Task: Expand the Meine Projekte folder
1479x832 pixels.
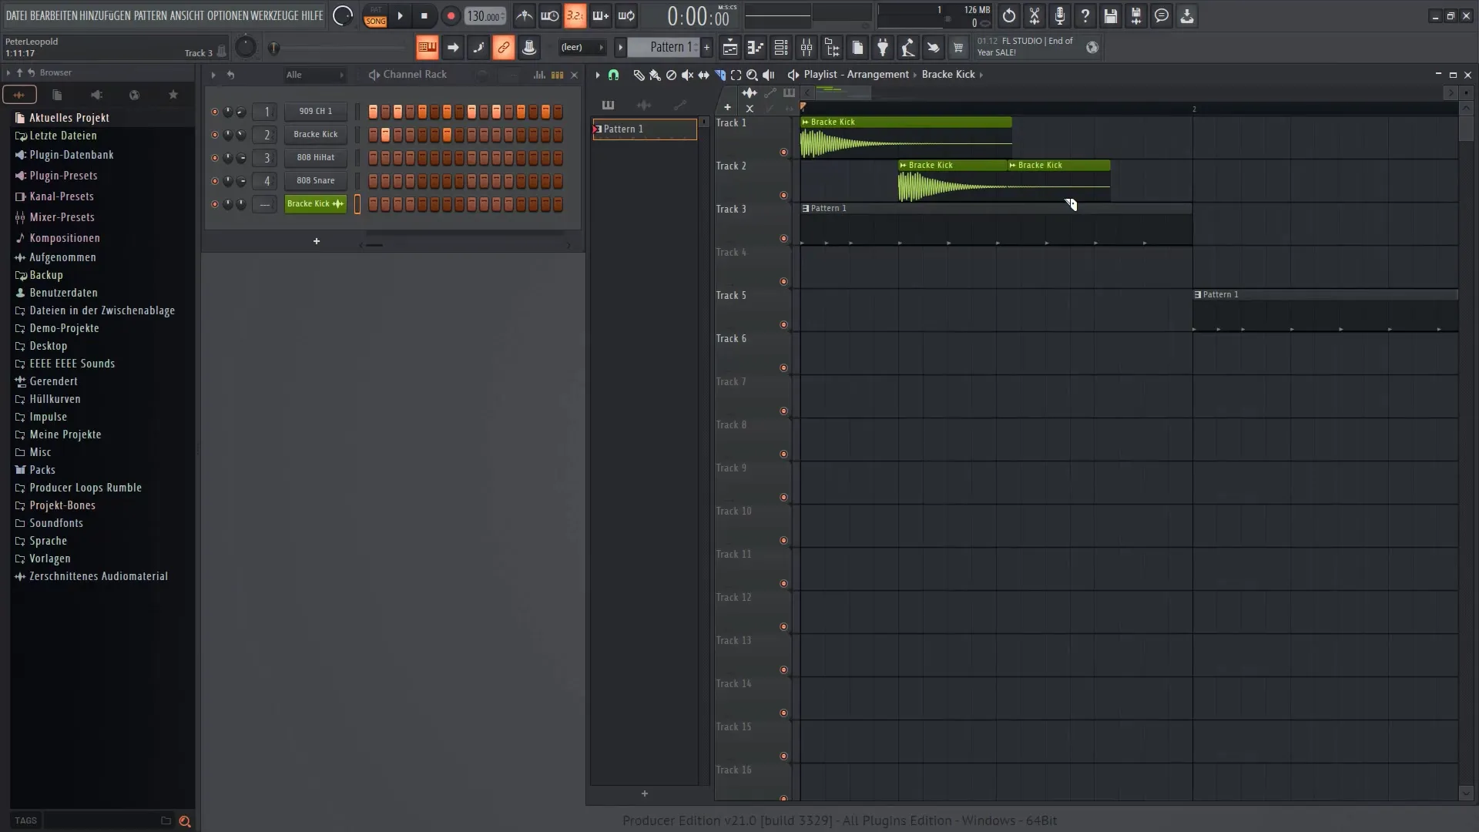Action: (65, 434)
